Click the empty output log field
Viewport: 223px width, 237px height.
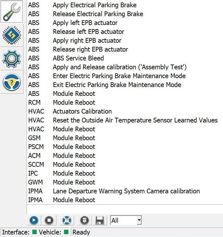(125, 209)
